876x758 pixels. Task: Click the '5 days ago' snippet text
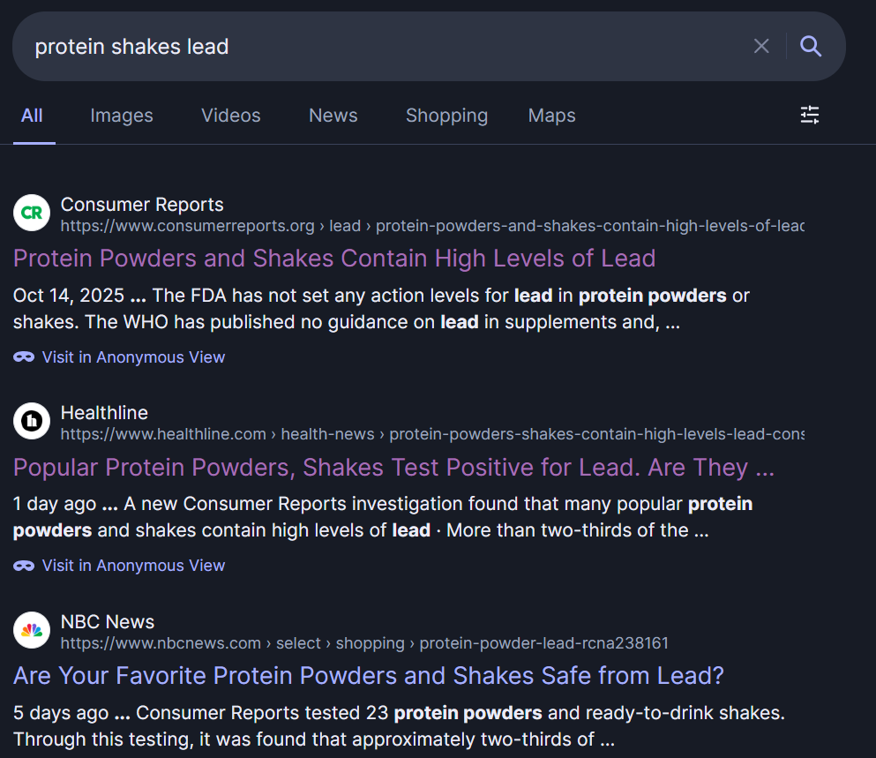click(61, 713)
